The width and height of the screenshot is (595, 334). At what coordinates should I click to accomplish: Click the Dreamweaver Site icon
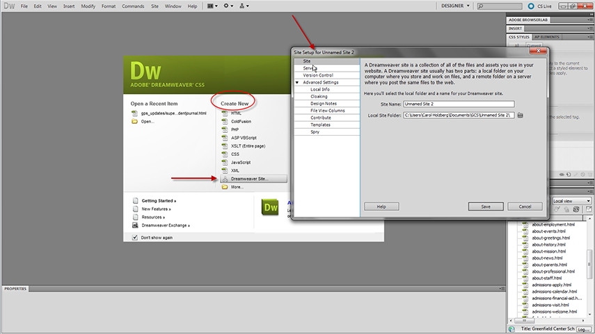225,179
